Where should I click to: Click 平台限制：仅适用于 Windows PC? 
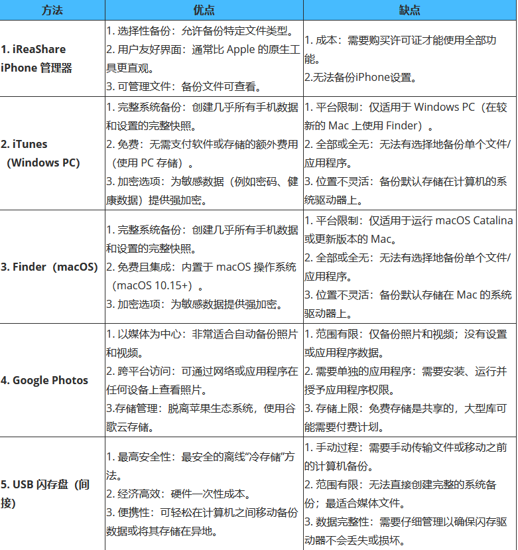[x=406, y=117]
